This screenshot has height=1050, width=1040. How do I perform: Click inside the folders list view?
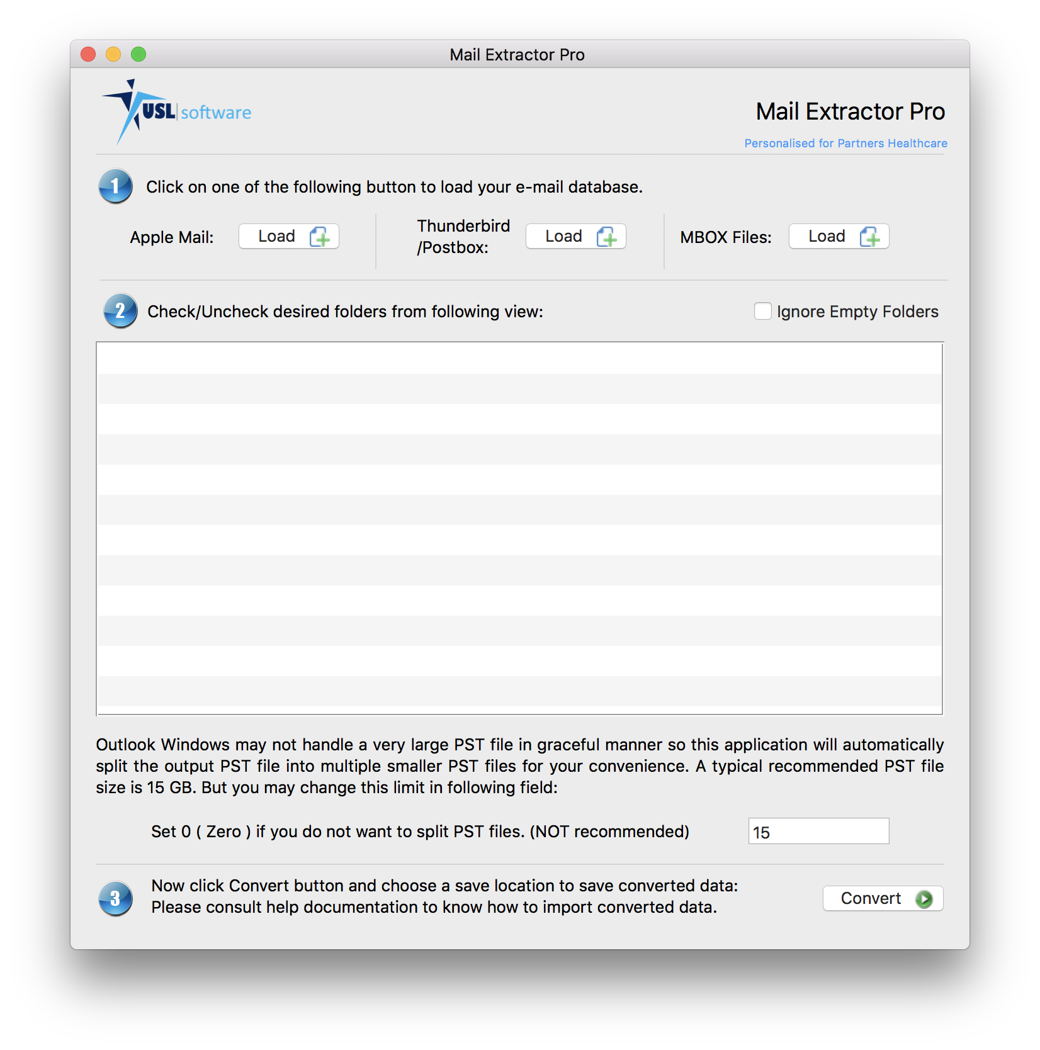pyautogui.click(x=520, y=529)
